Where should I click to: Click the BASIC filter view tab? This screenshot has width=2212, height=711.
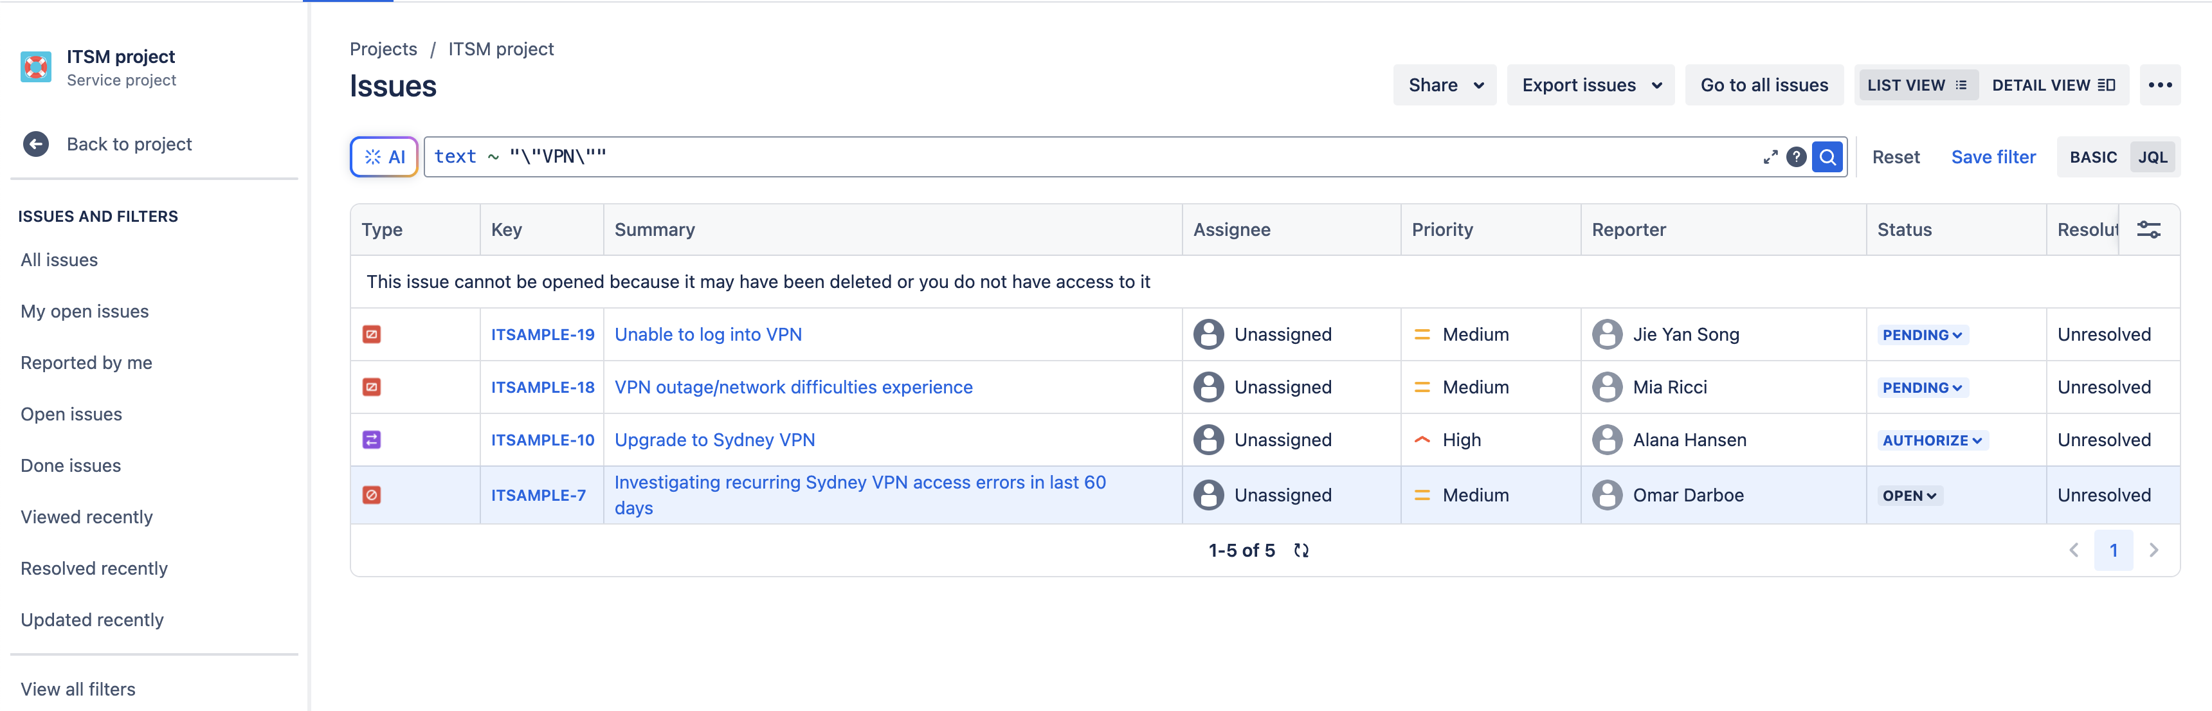[2094, 155]
